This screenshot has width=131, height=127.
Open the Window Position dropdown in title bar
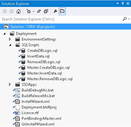click(x=117, y=3)
